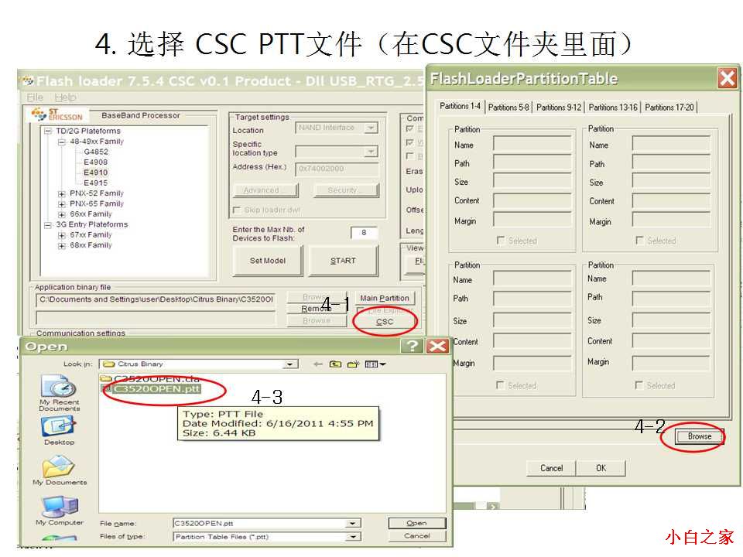743x557 pixels.
Task: Click the Max Nb. of Devices input field
Action: click(x=364, y=233)
